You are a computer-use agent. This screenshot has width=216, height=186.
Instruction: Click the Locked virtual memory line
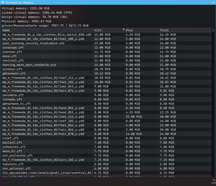pos(37,12)
